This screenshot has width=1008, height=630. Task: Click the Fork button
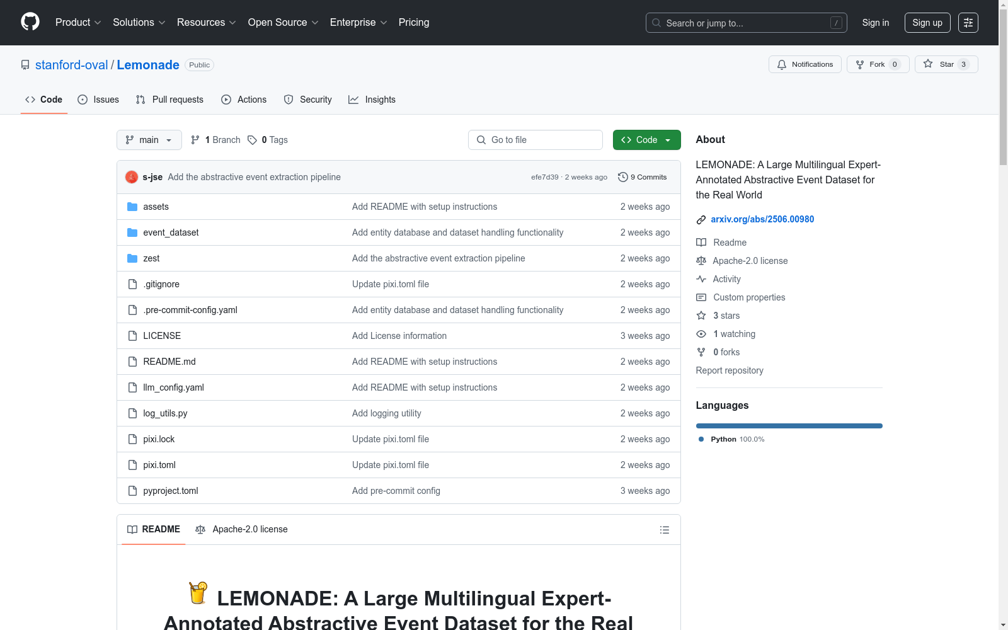[x=878, y=64]
